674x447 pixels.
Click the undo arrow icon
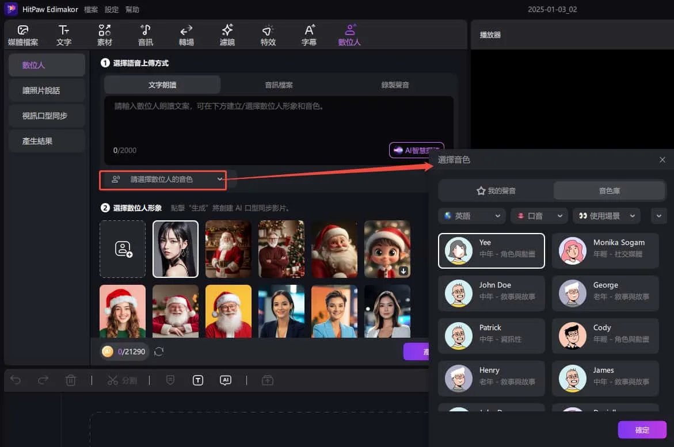click(15, 380)
